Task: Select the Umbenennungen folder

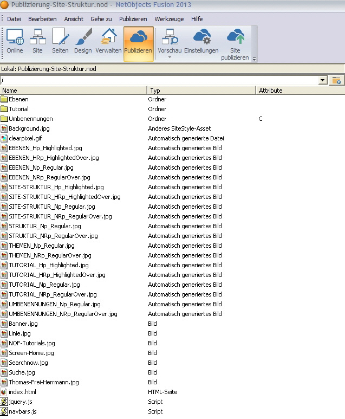Action: click(x=30, y=119)
